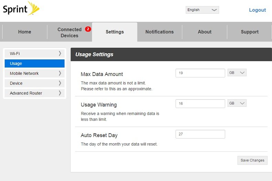Screen dimensions: 272x181
Task: Open the Max Data Amount GB unit dropdown
Action: pyautogui.click(x=237, y=73)
